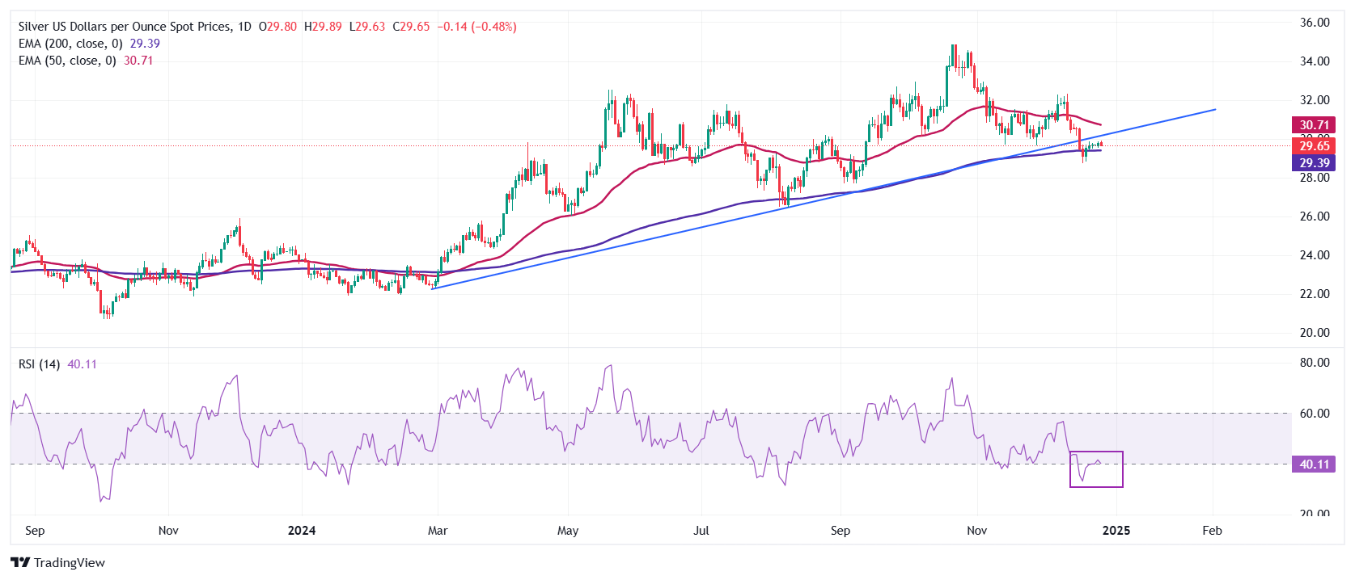The width and height of the screenshot is (1355, 580).
Task: Click the May label on the time axis
Action: tap(568, 531)
